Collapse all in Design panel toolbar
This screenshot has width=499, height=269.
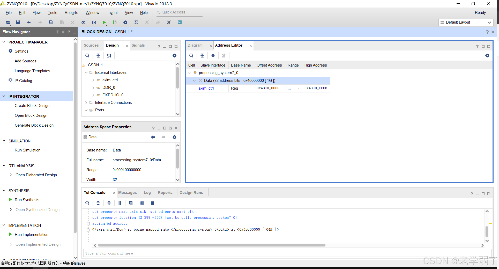pos(98,56)
